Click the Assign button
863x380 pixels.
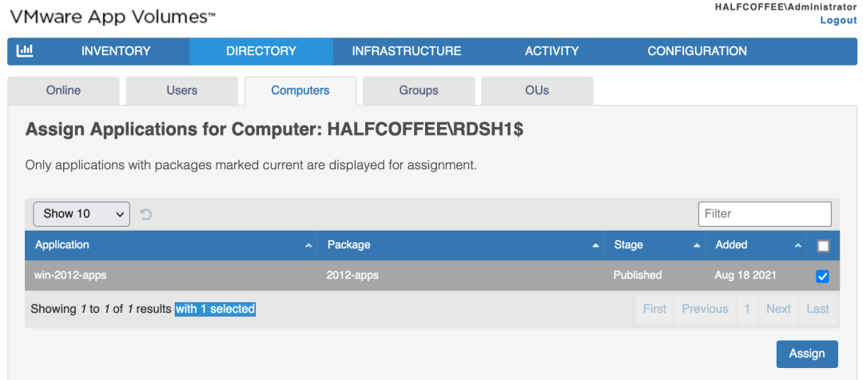pos(807,354)
